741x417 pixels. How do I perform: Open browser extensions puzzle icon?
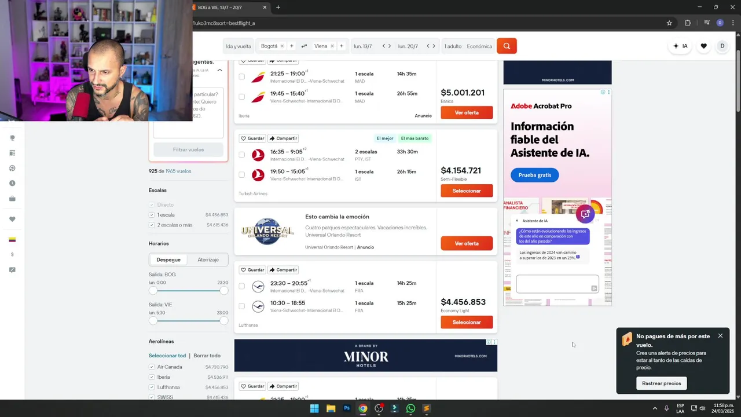click(688, 23)
